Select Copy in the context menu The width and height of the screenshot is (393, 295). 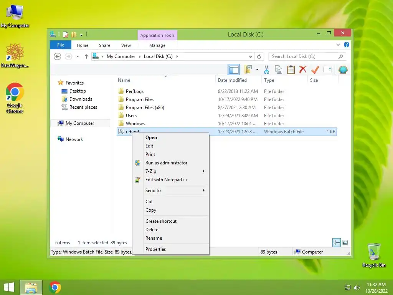[x=171, y=210]
